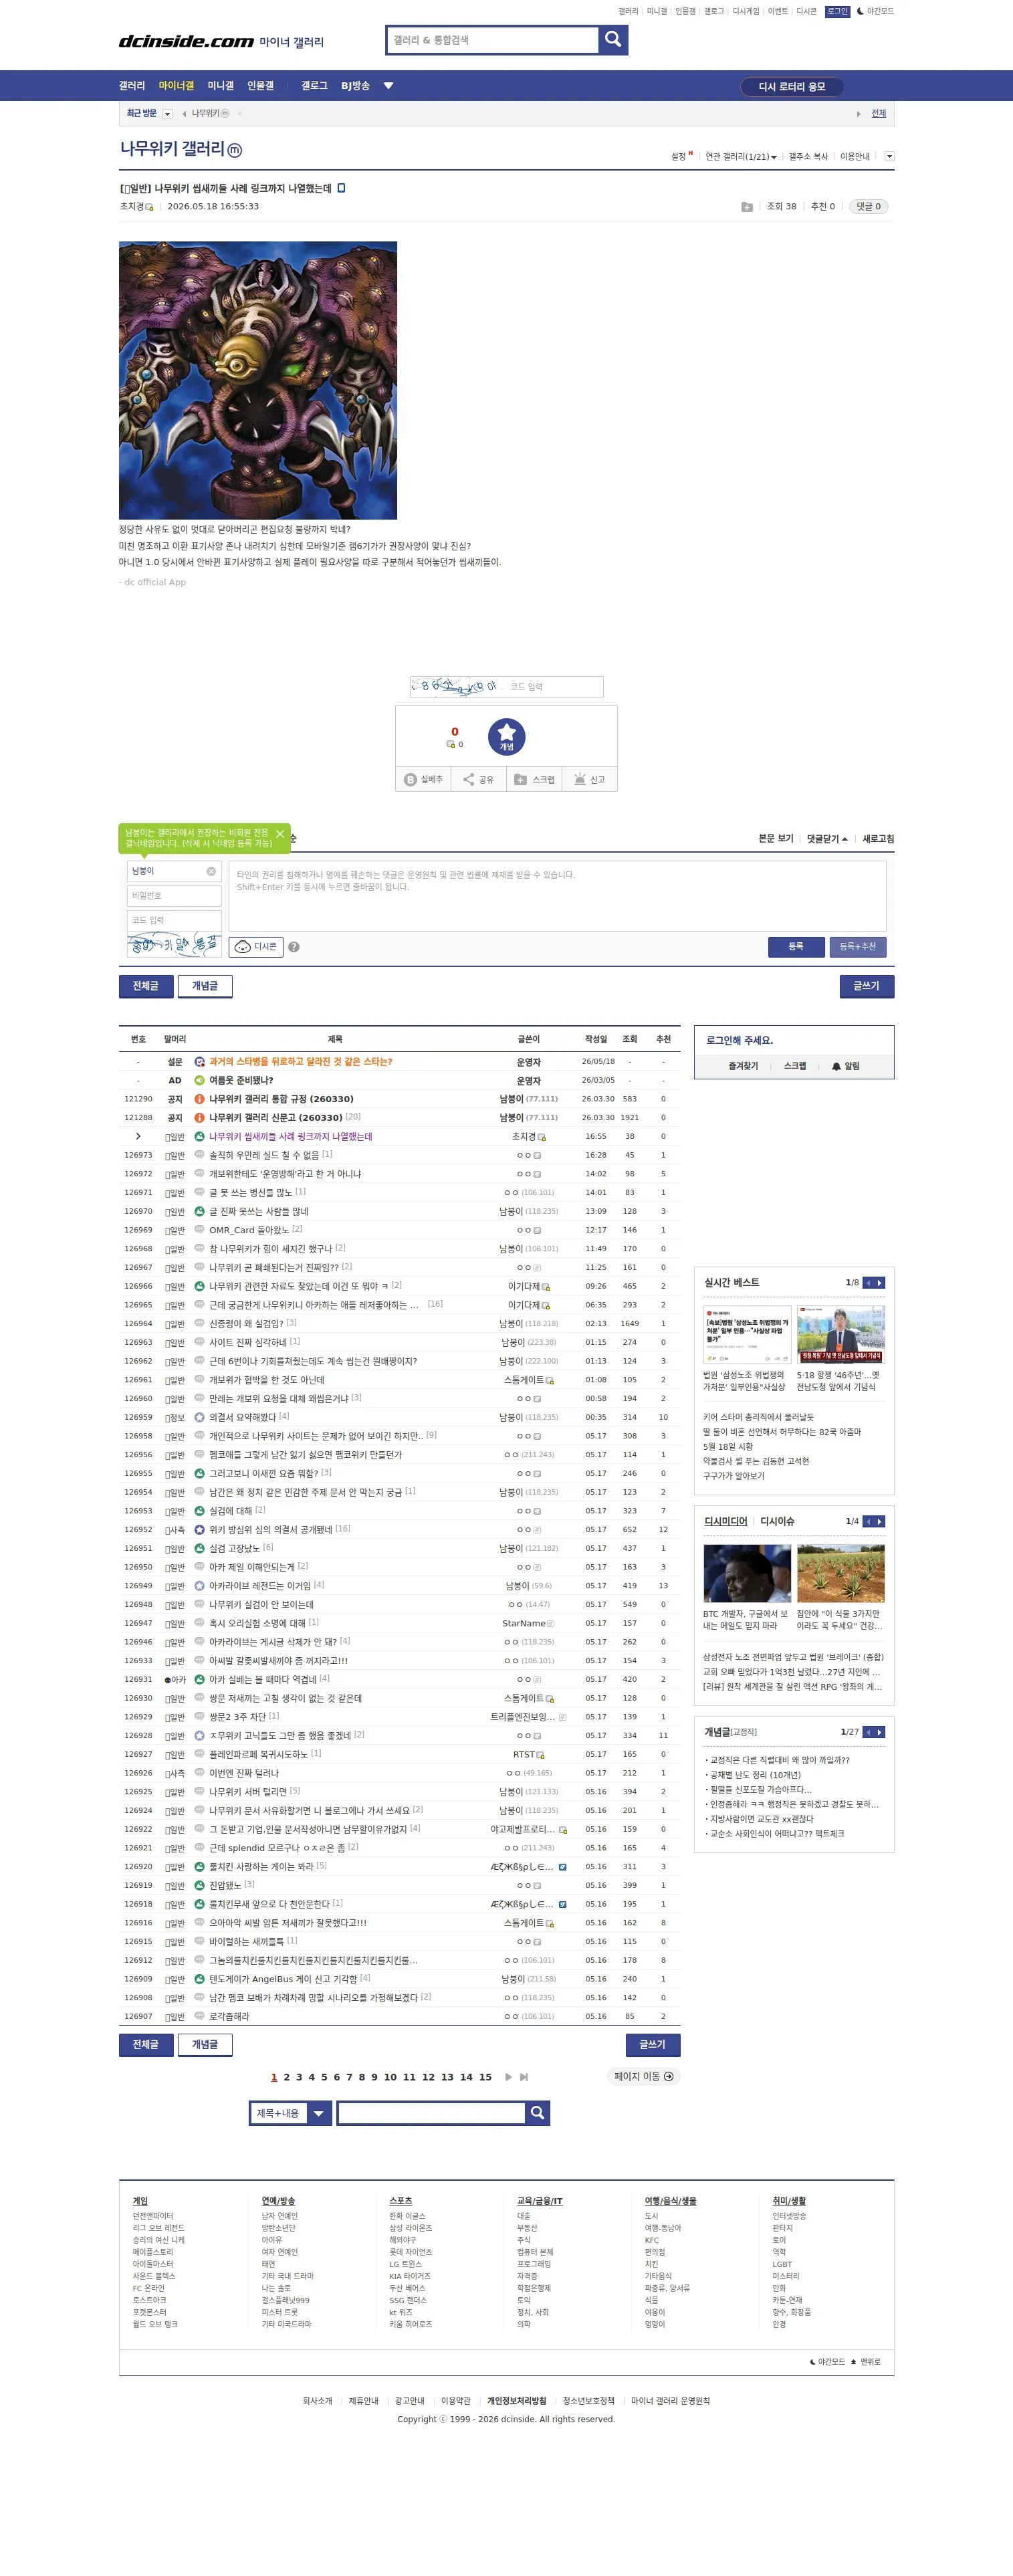Click the 개인정보처리방침 footer link
Screen dimensions: 1013x2576
pos(517,2401)
